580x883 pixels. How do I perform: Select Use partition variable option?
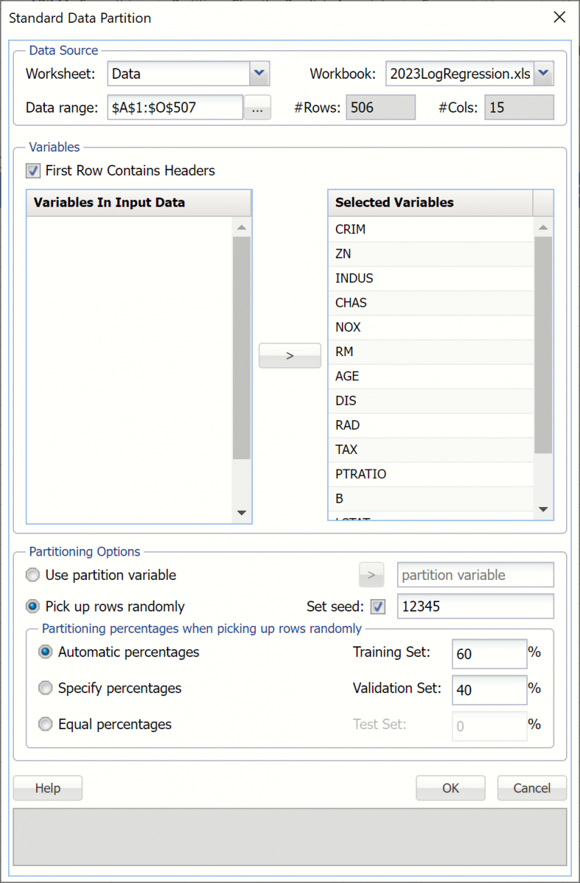click(x=33, y=575)
